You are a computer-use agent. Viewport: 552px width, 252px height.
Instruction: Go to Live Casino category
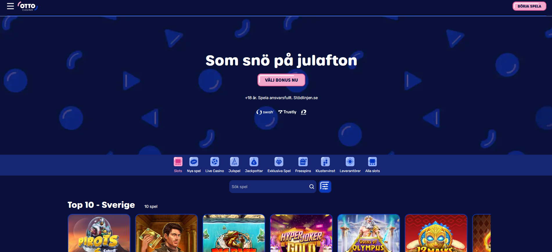215,165
